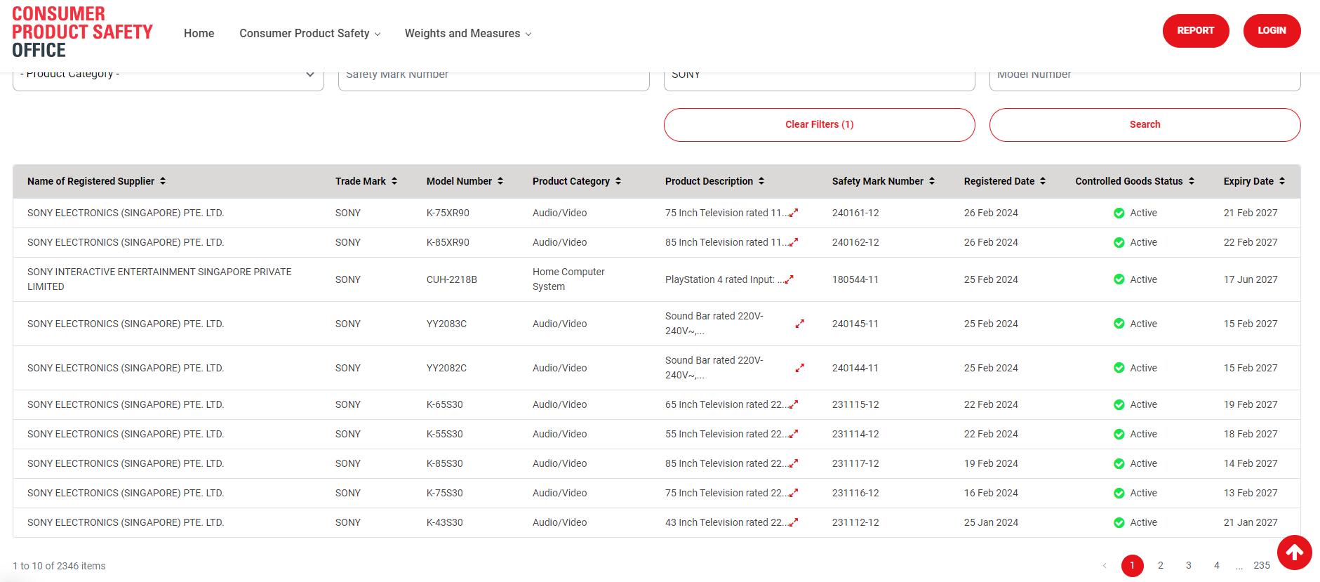Select expiry date 13 Feb 2027

click(1251, 493)
